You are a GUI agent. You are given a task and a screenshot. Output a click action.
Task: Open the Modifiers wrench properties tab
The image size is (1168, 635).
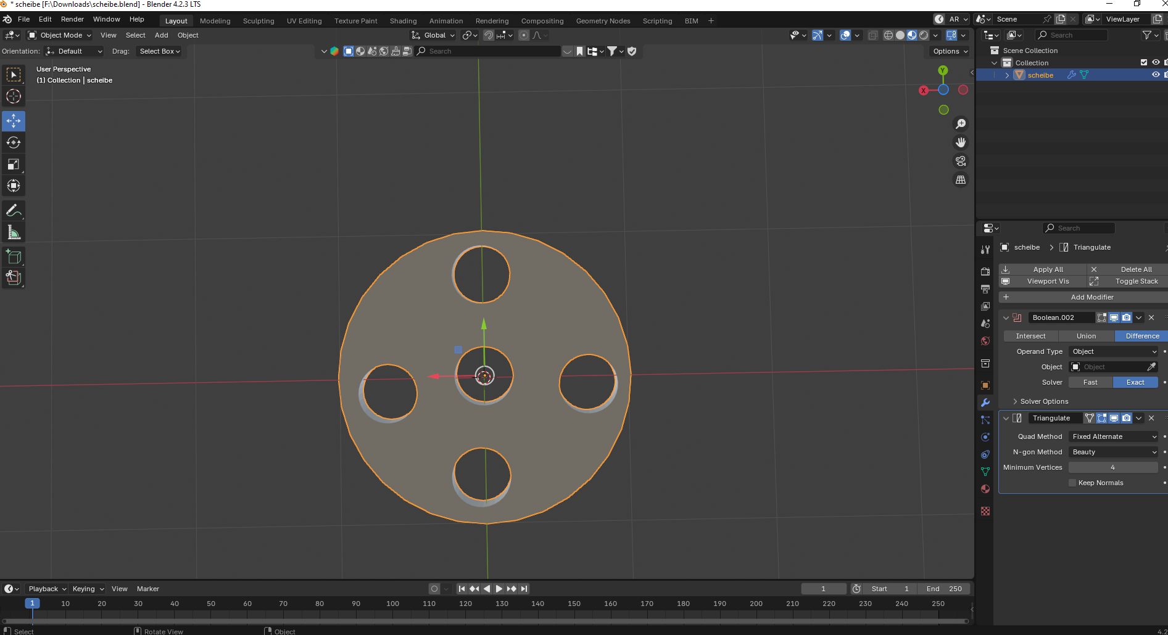click(985, 403)
